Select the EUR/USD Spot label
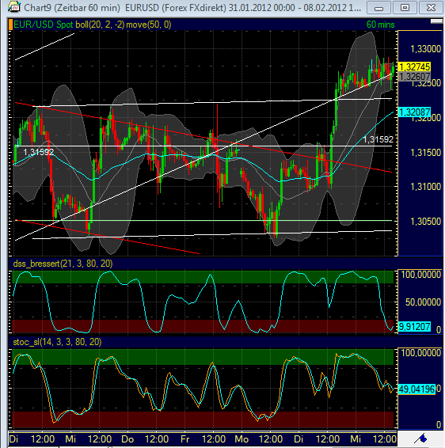 (44, 25)
